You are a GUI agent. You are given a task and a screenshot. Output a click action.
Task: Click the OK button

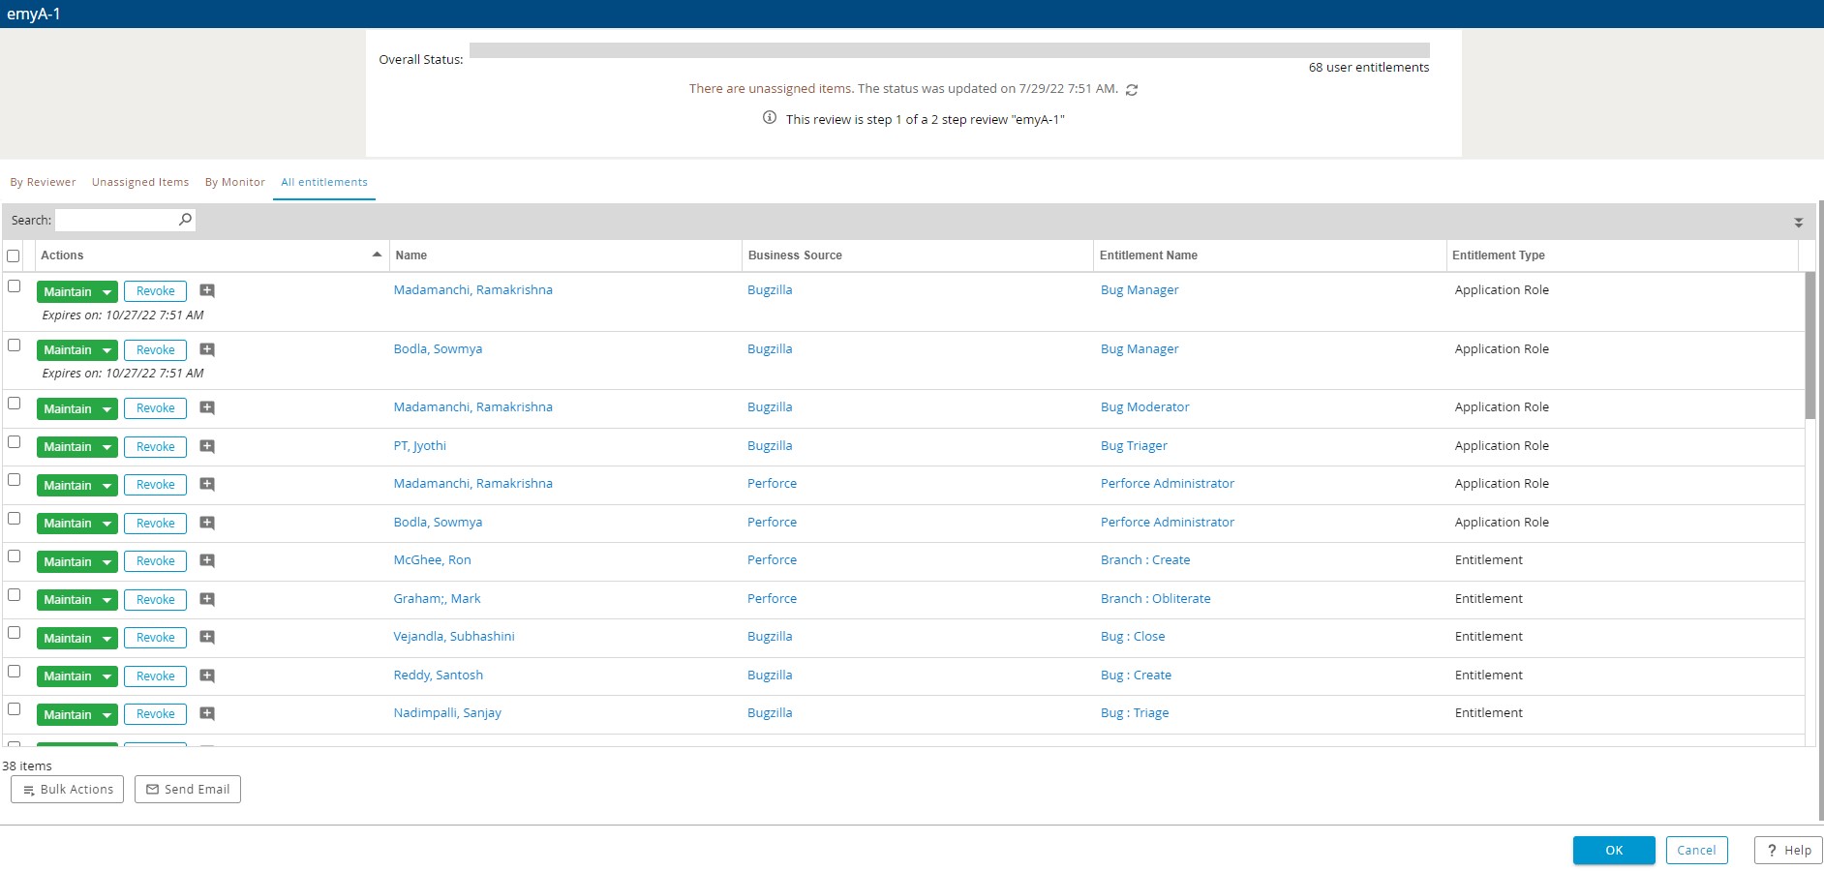[x=1613, y=850]
